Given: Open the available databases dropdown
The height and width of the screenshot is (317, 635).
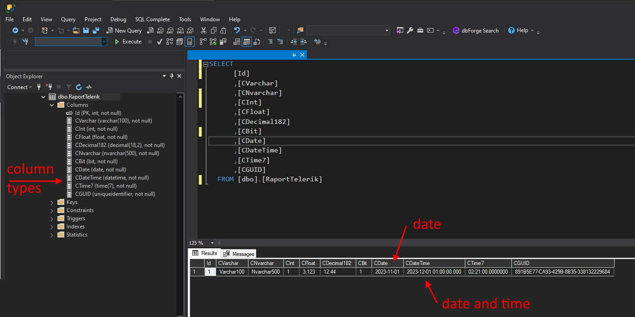Looking at the screenshot, I should click(x=104, y=42).
